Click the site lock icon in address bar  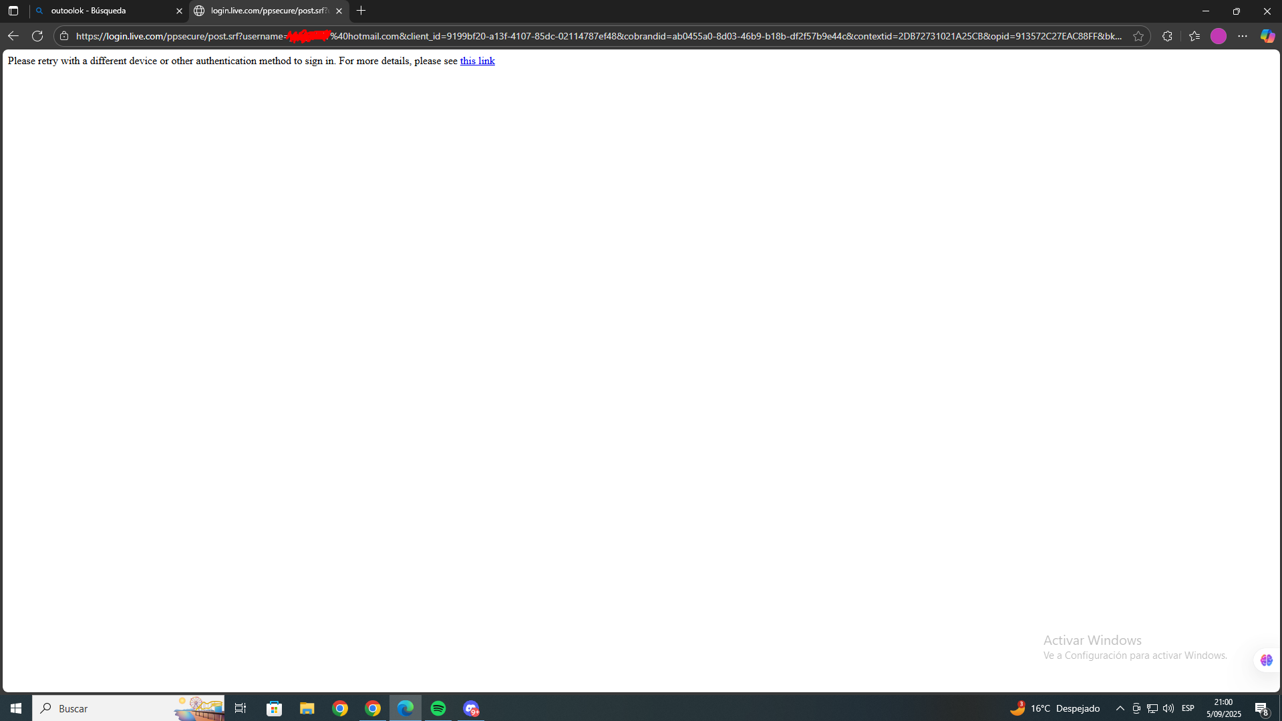[63, 36]
